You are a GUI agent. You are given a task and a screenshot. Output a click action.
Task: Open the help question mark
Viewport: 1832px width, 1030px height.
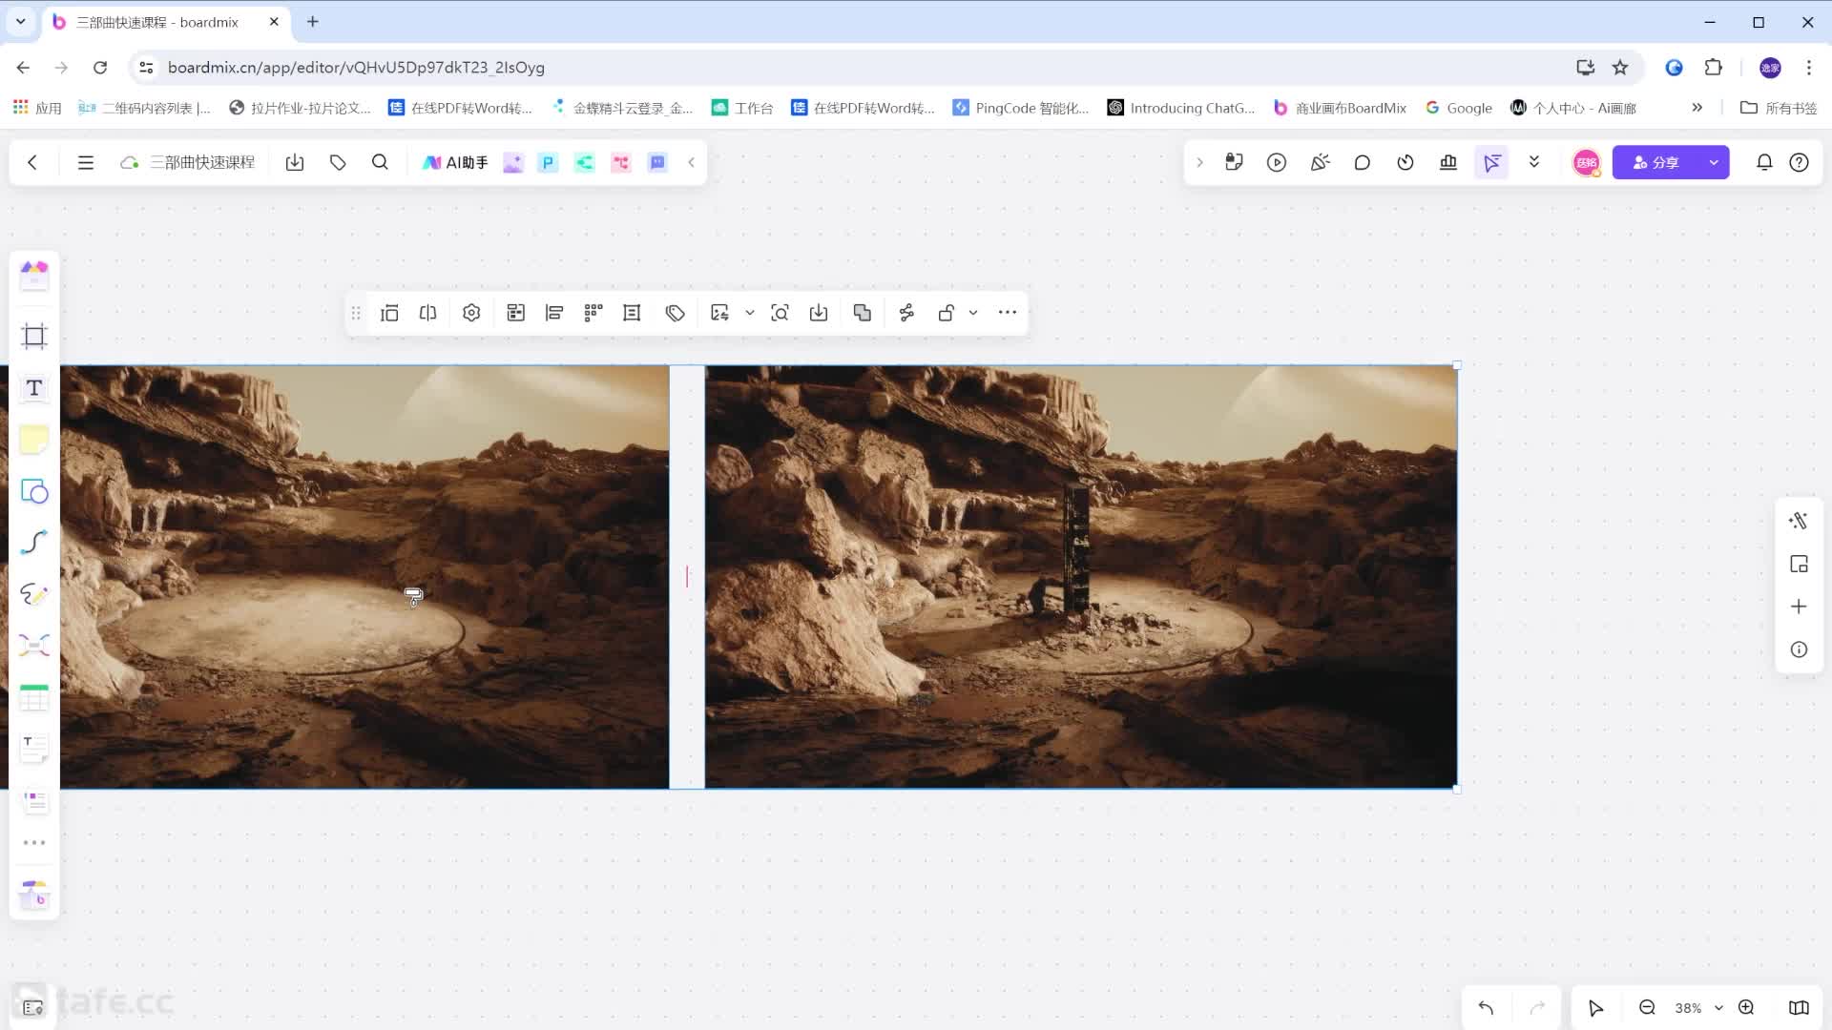tap(1799, 163)
